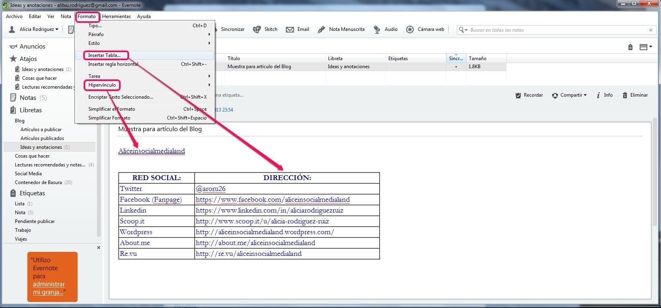Open the Archivo menu
Viewport: 661px width, 308px height.
click(14, 16)
